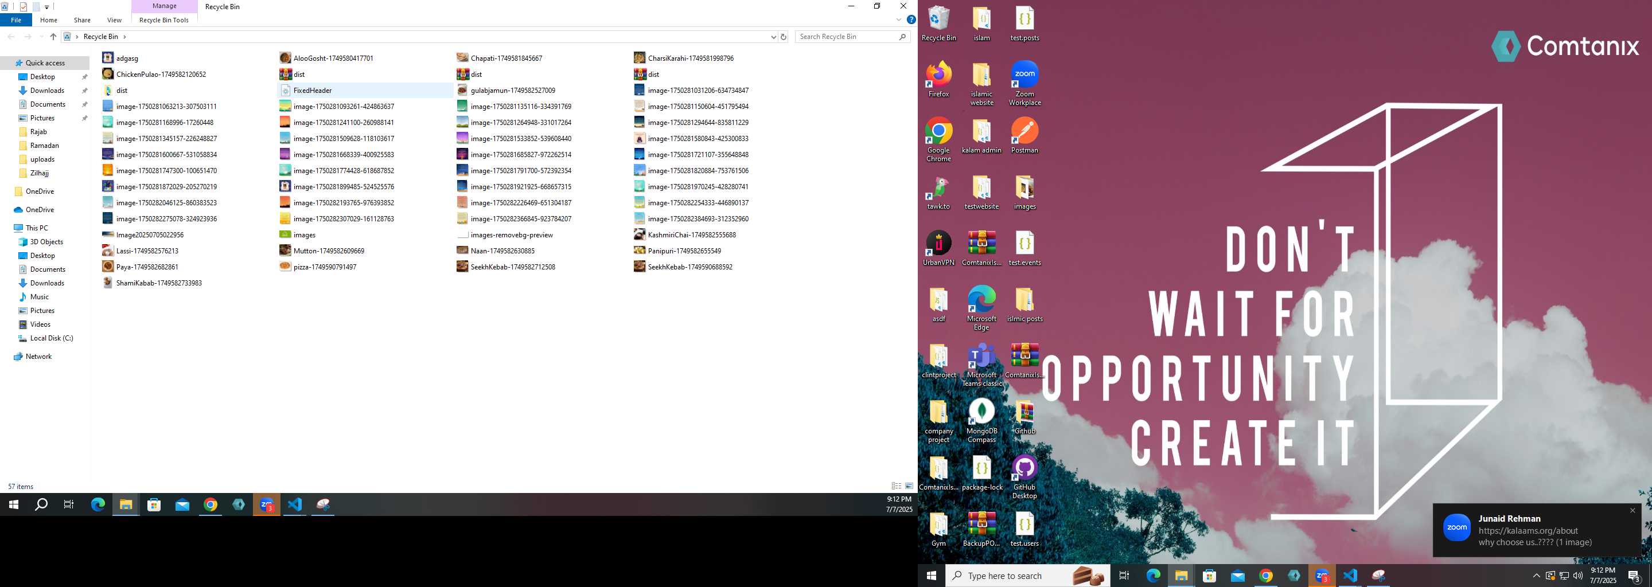The width and height of the screenshot is (1652, 587).
Task: Select the adgasg item in Recycle Bin
Action: 127,58
